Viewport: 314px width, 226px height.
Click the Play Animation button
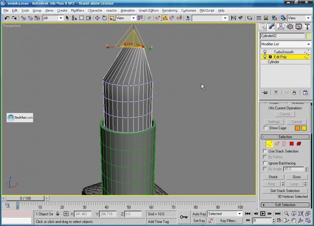(x=263, y=214)
